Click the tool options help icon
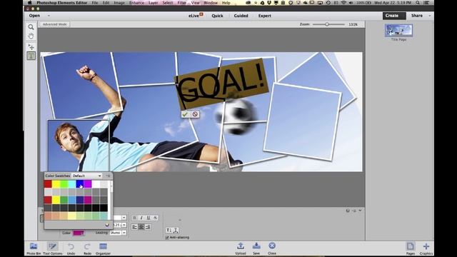 (x=348, y=211)
